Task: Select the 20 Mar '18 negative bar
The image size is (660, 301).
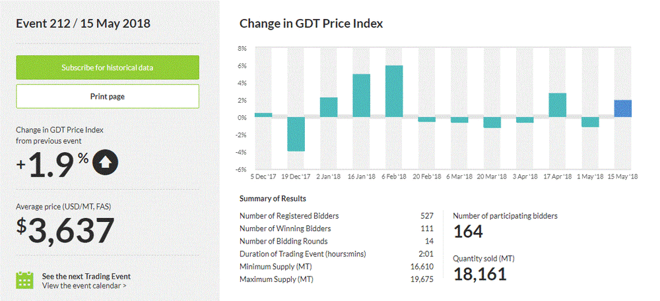Action: (x=492, y=123)
